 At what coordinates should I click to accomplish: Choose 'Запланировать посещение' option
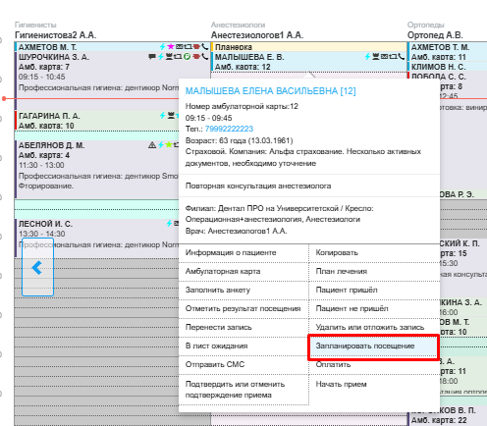coord(373,346)
